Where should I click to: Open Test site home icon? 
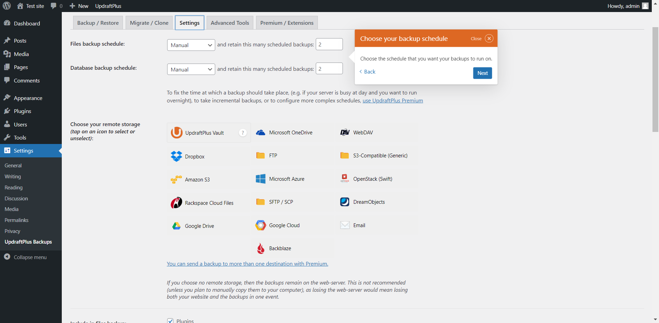[x=20, y=6]
